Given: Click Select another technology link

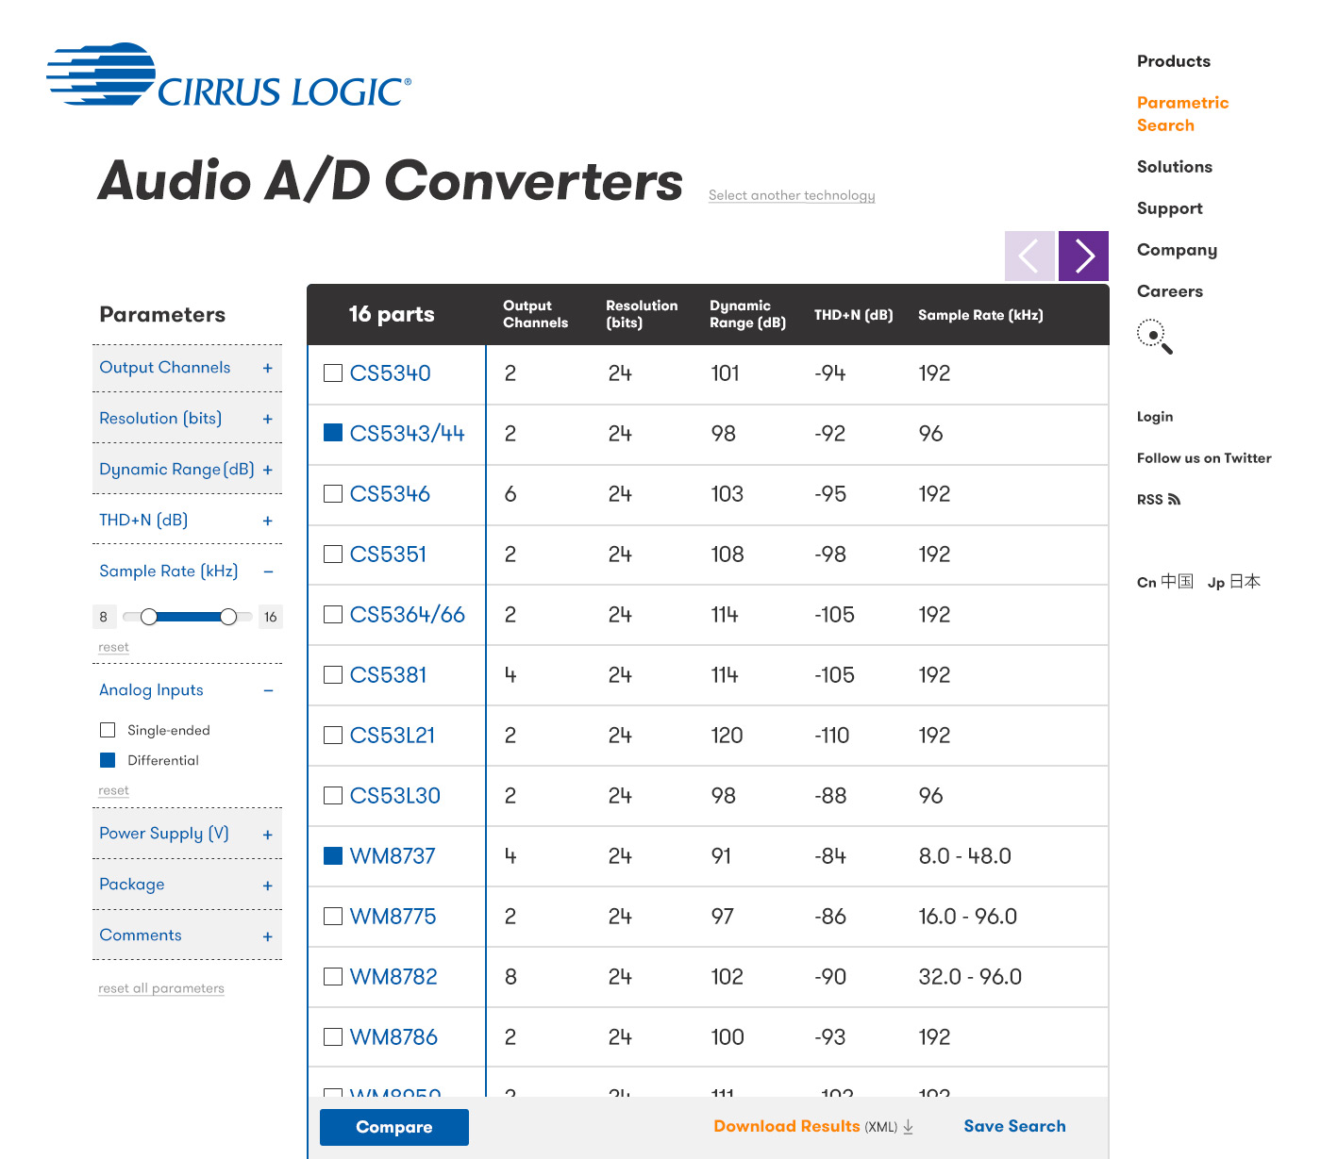Looking at the screenshot, I should point(792,195).
